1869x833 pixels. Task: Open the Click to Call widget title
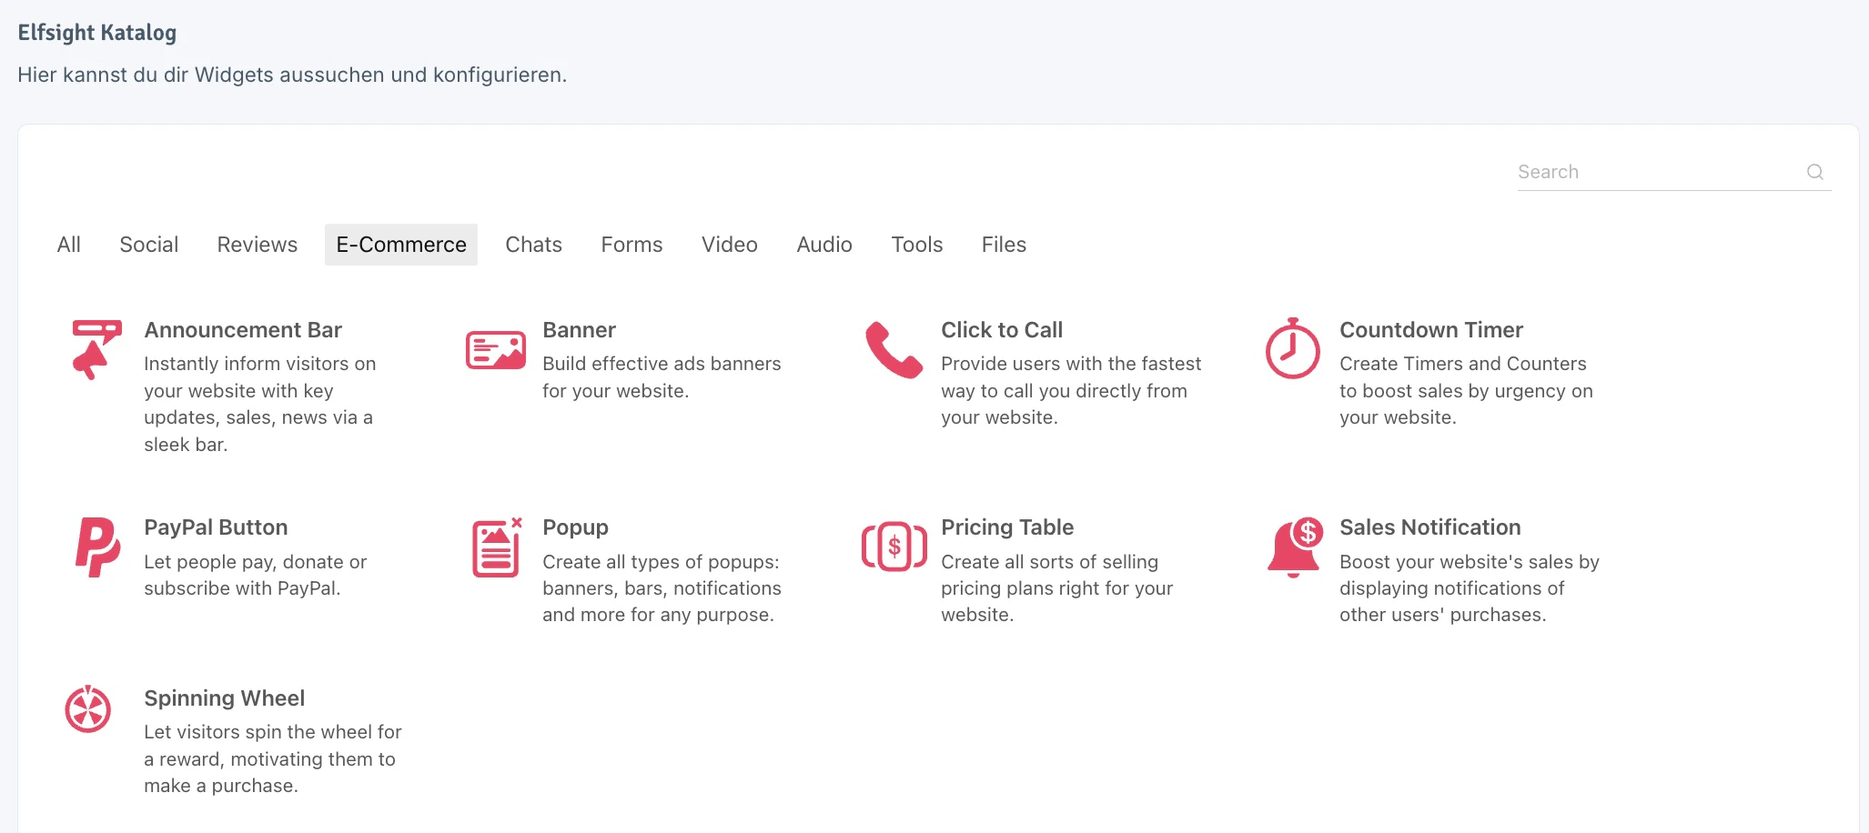pos(1002,330)
